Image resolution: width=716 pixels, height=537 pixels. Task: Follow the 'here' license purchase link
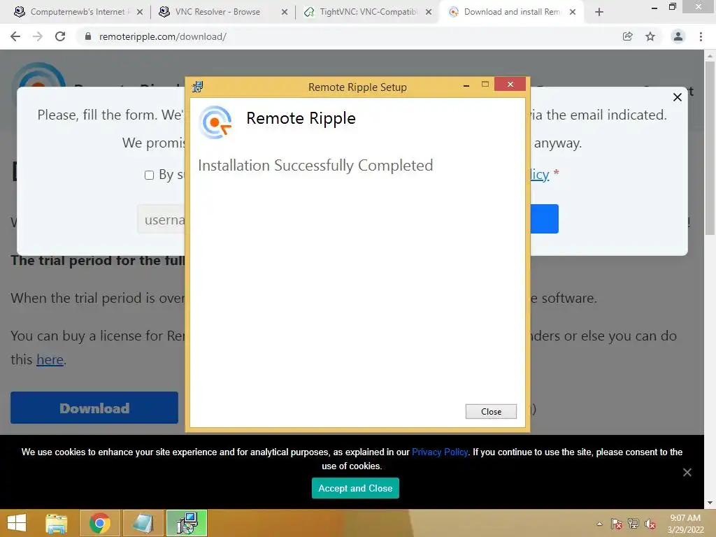(x=50, y=360)
